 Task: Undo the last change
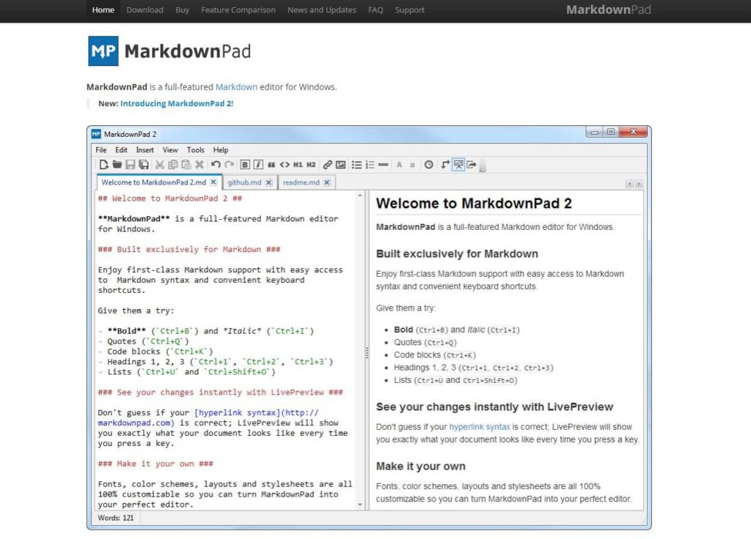click(x=216, y=165)
